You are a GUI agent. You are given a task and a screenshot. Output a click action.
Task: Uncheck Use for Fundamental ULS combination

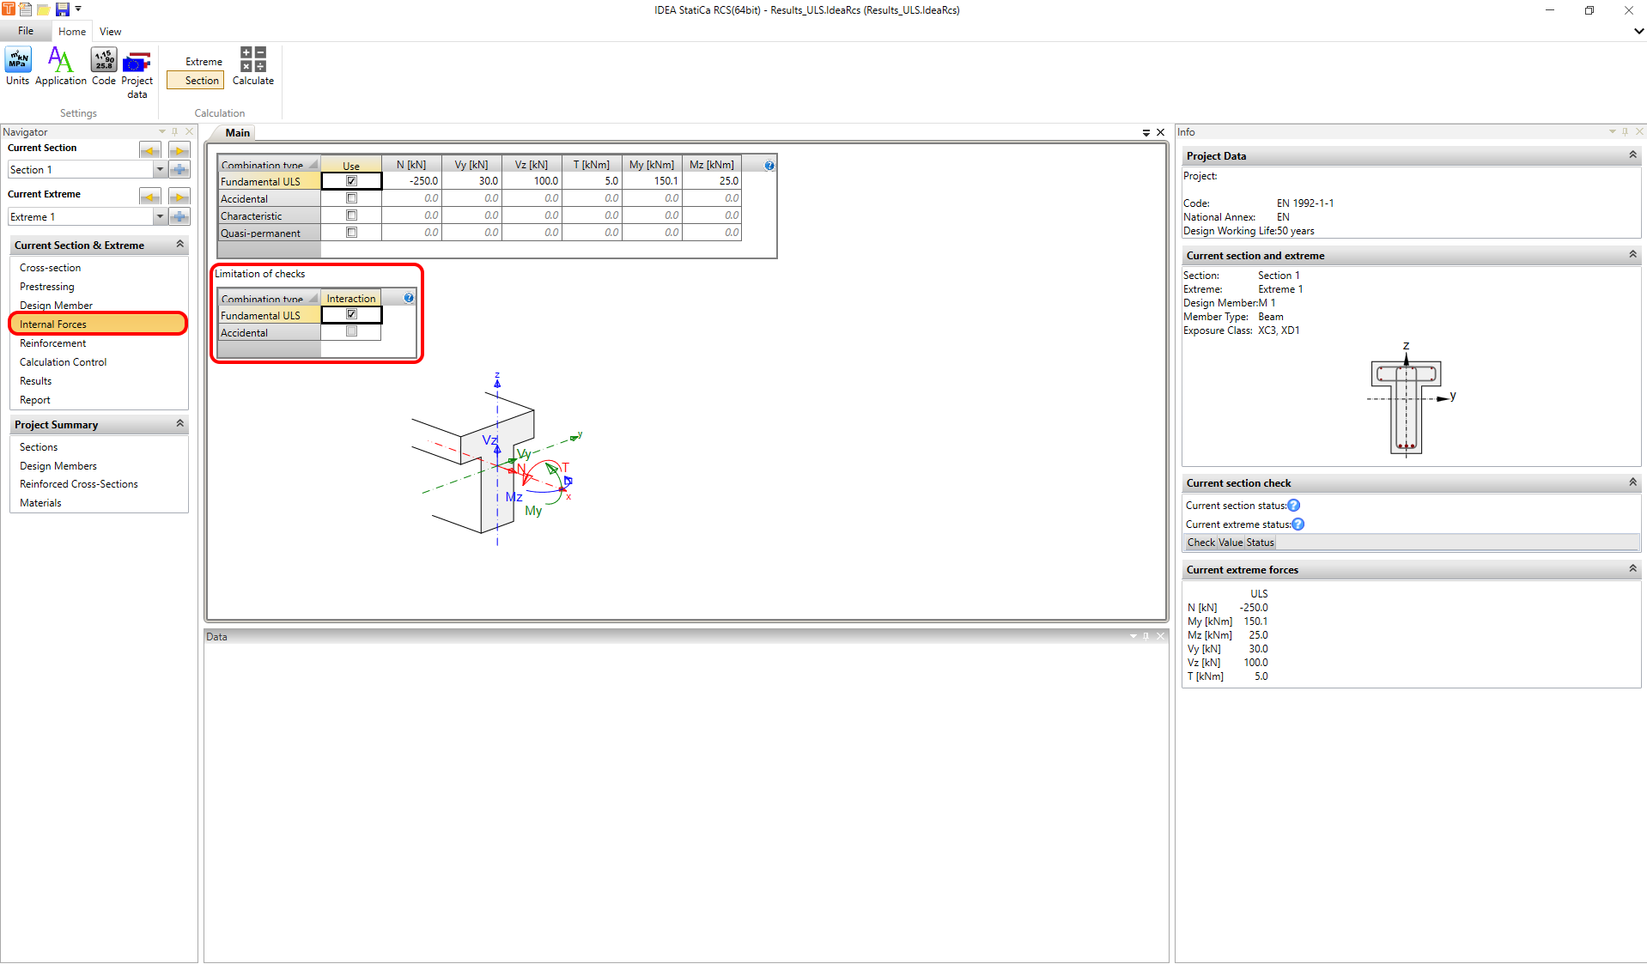tap(351, 180)
